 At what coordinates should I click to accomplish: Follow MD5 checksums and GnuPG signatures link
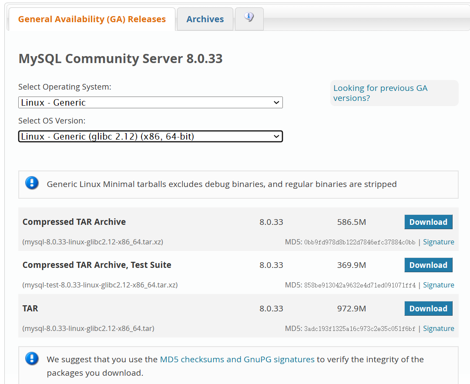pyautogui.click(x=237, y=359)
